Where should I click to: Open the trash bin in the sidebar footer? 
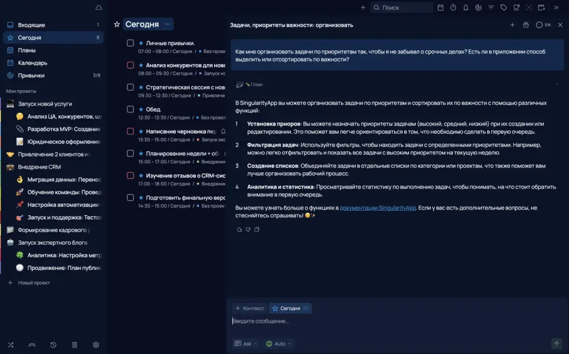pos(75,345)
